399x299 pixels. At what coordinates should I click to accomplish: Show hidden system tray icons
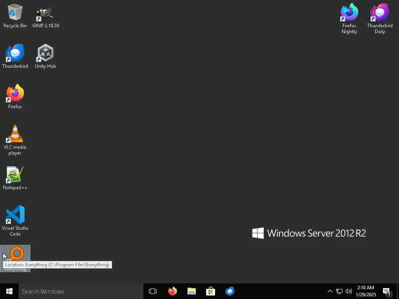[x=330, y=291]
